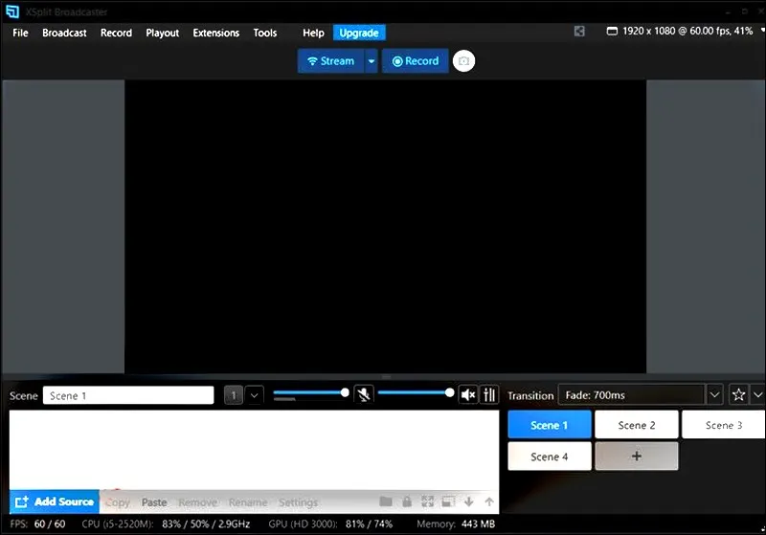This screenshot has height=535, width=766.
Task: Open the Fade: 700ms transition dropdown
Action: pyautogui.click(x=641, y=395)
